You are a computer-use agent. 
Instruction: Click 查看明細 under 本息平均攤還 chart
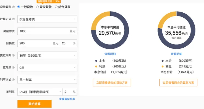(x=110, y=54)
